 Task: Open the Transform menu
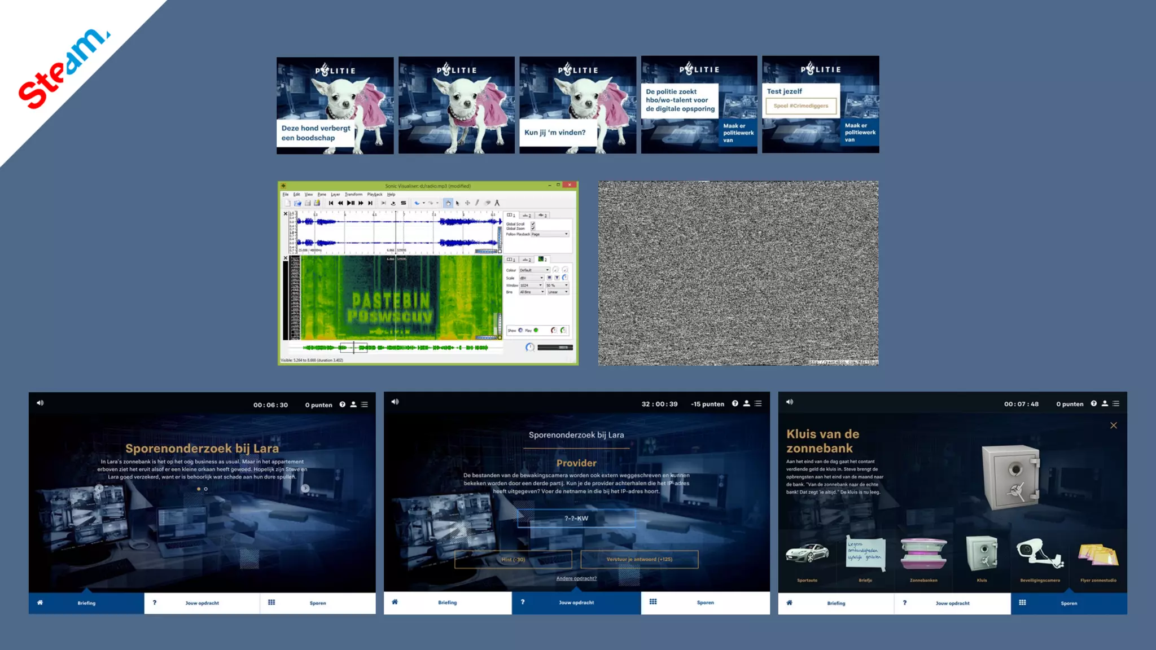tap(353, 194)
